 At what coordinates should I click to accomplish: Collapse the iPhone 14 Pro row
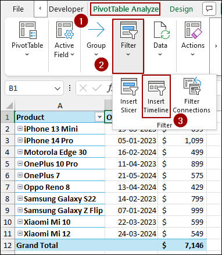coord(20,140)
